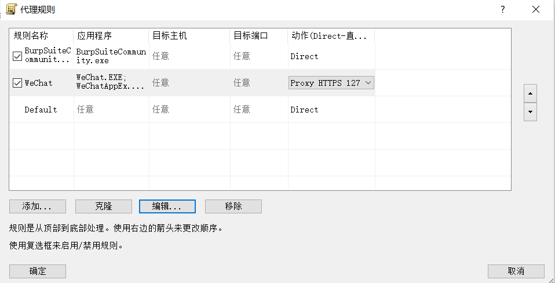
Task: Click the Proxifier rules icon in title bar
Action: 12,9
